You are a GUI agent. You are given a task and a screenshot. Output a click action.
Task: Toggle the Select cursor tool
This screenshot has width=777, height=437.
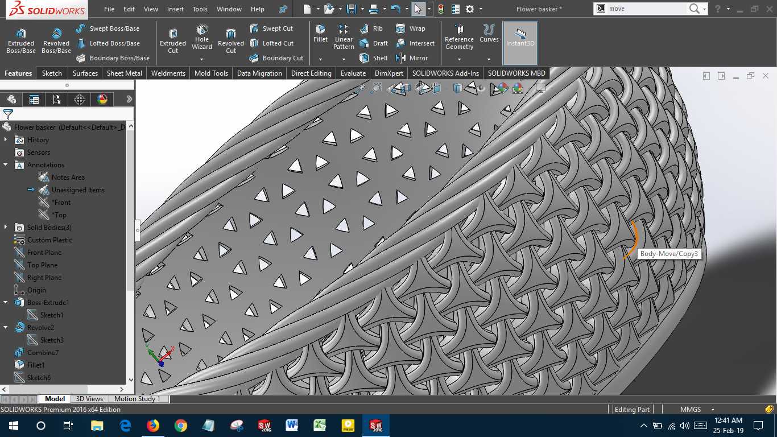pos(418,9)
